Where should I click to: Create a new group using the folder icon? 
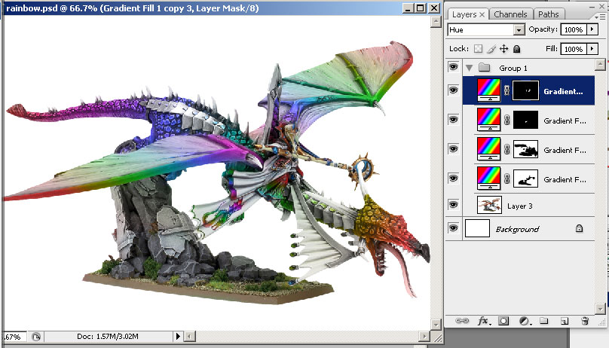point(543,320)
